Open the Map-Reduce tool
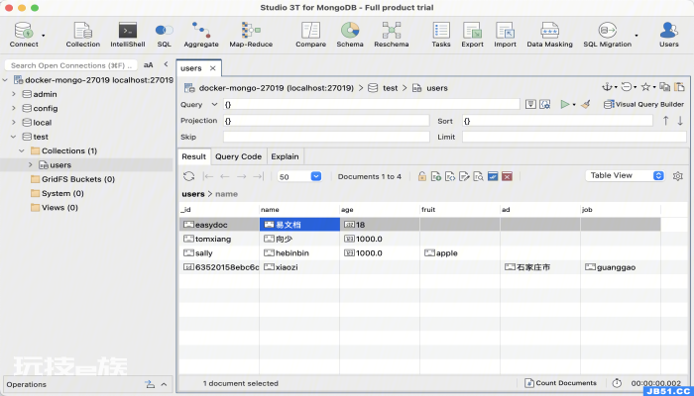This screenshot has height=396, width=694. tap(251, 35)
